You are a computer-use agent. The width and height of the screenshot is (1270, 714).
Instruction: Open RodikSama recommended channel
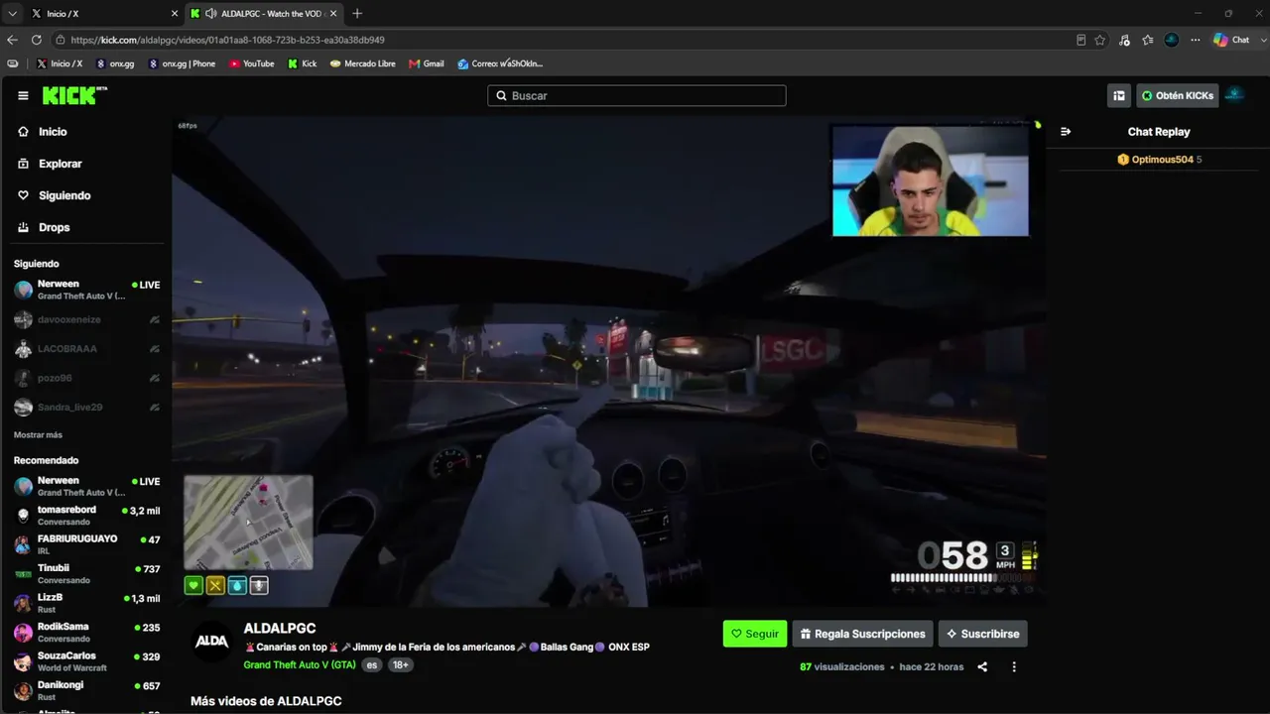86,633
